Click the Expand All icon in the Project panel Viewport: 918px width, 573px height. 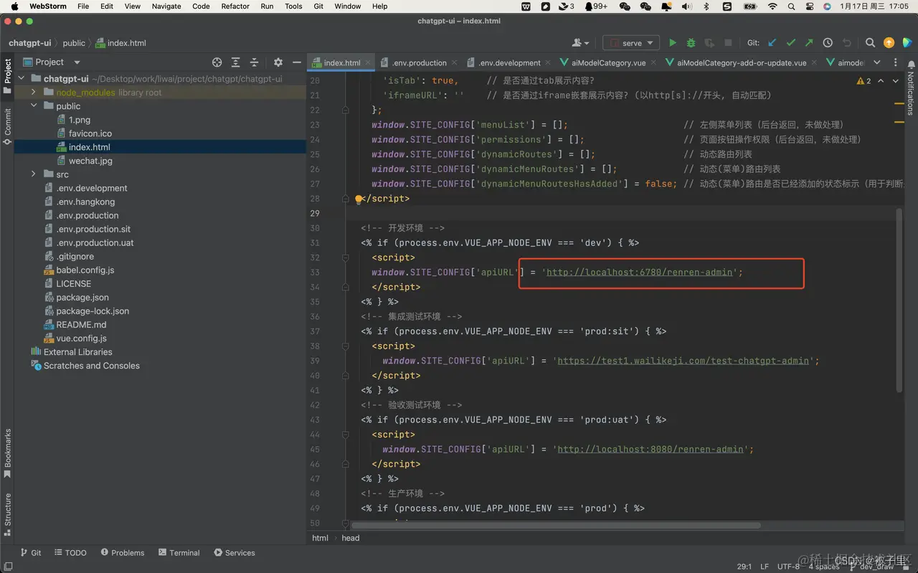(235, 62)
